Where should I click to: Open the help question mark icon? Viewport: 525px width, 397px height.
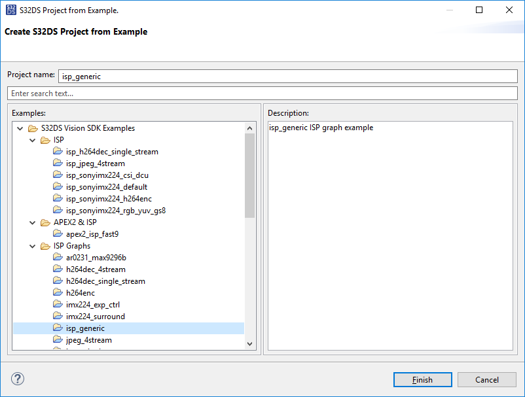(18, 379)
